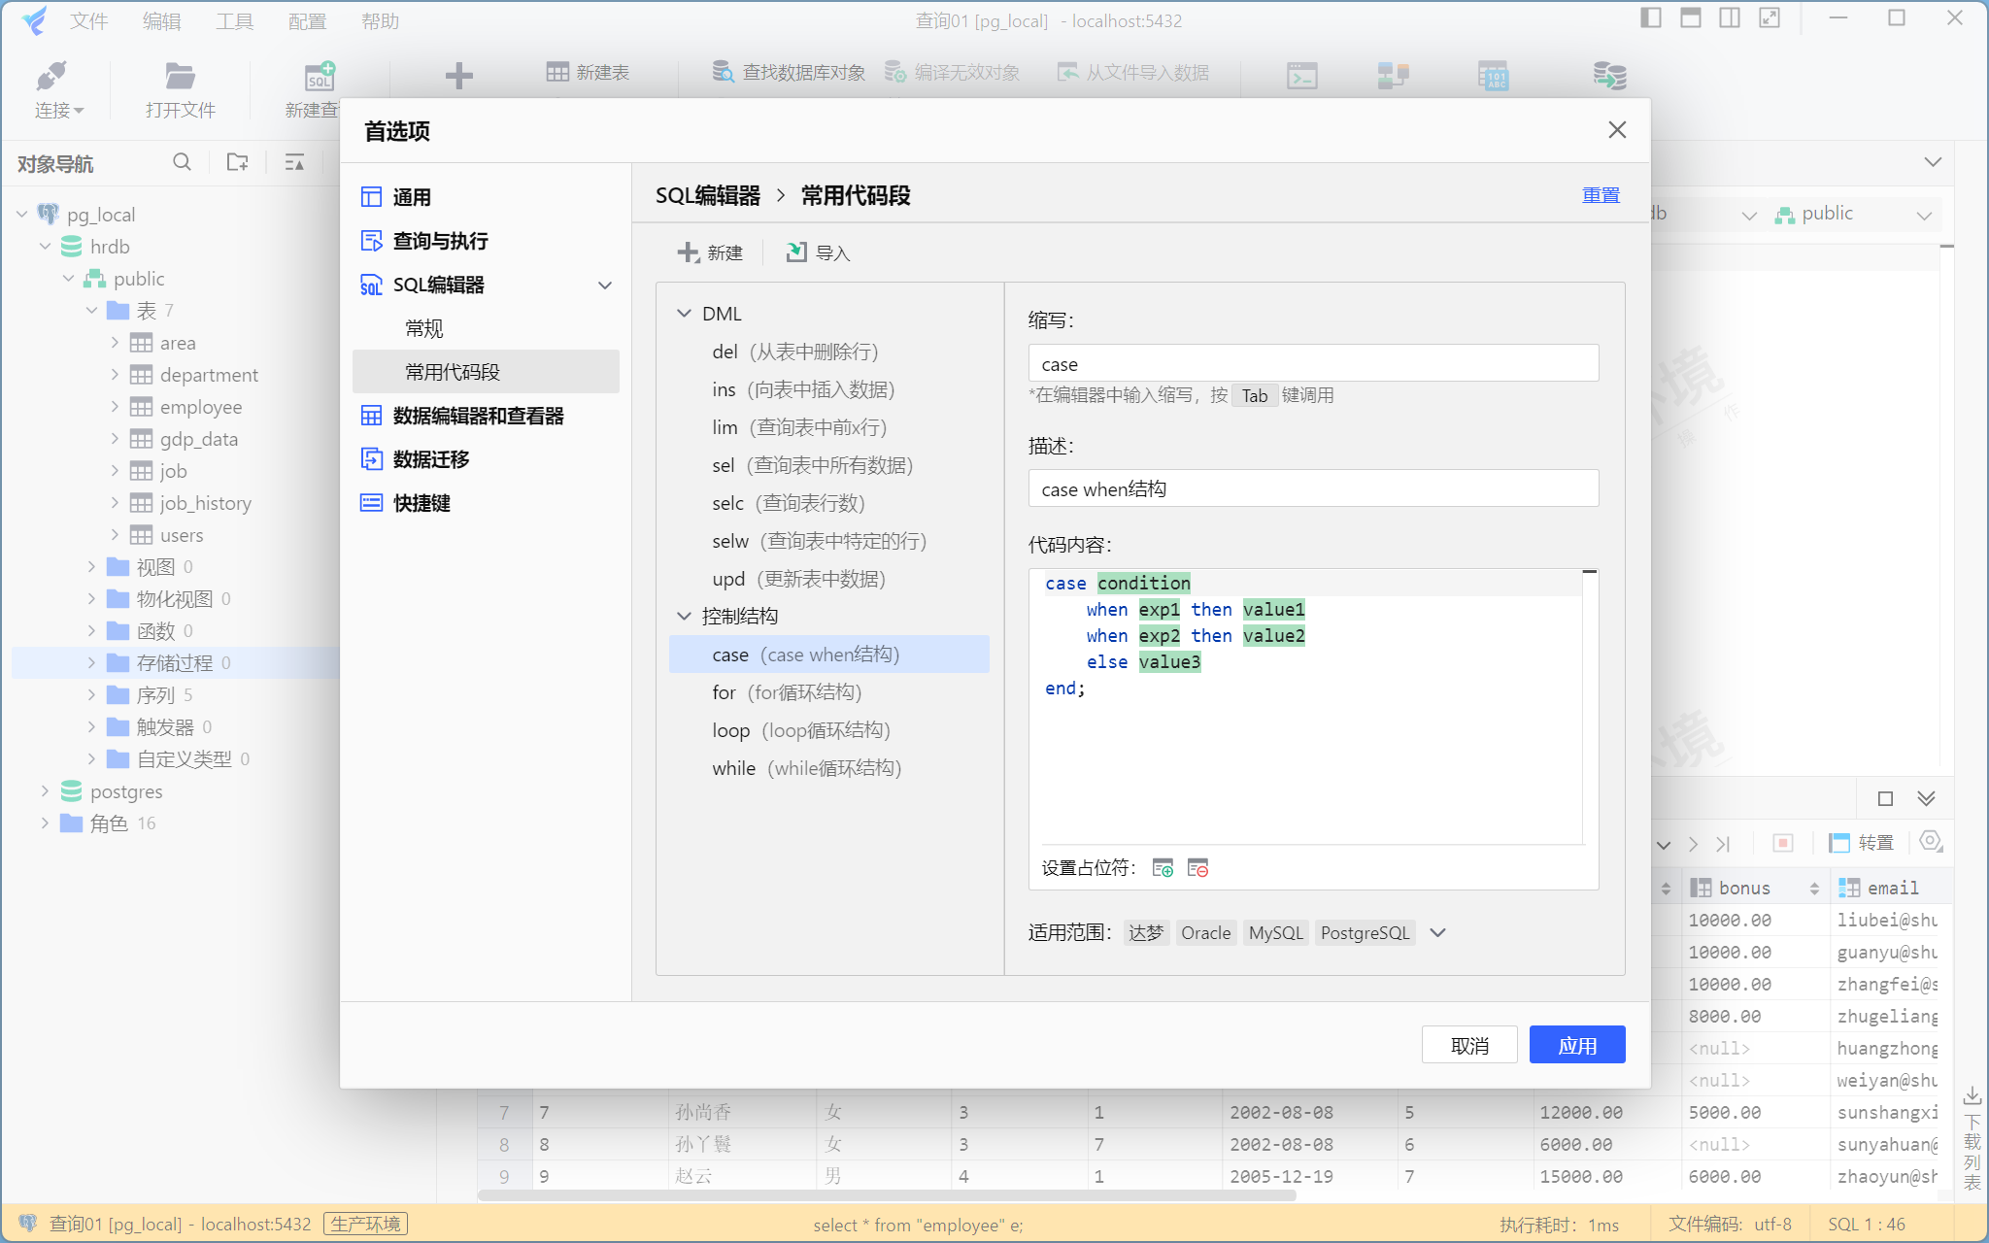This screenshot has width=1989, height=1243.
Task: Click the import snippet icon
Action: [x=796, y=252]
